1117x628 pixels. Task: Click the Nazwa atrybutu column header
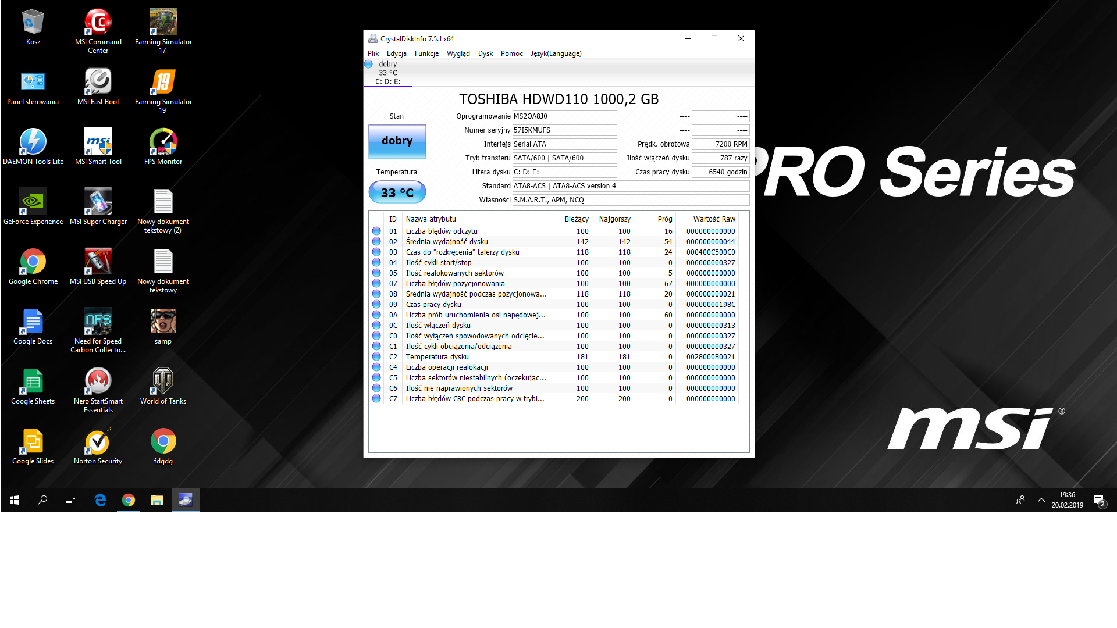[476, 219]
